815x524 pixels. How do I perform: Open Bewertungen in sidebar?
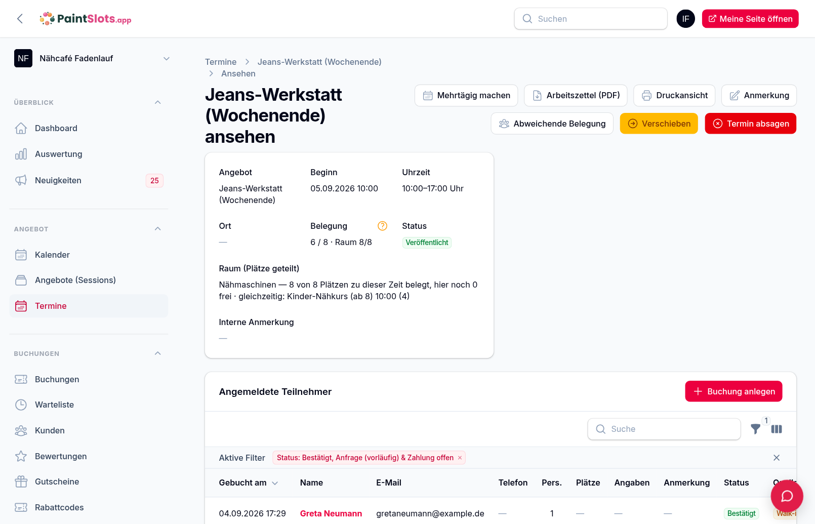tap(89, 456)
